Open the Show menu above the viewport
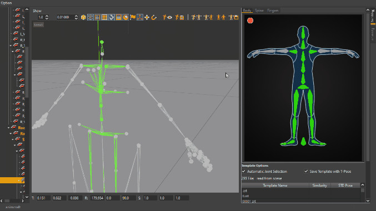Screen dimensions: 376x211 pyautogui.click(x=37, y=11)
